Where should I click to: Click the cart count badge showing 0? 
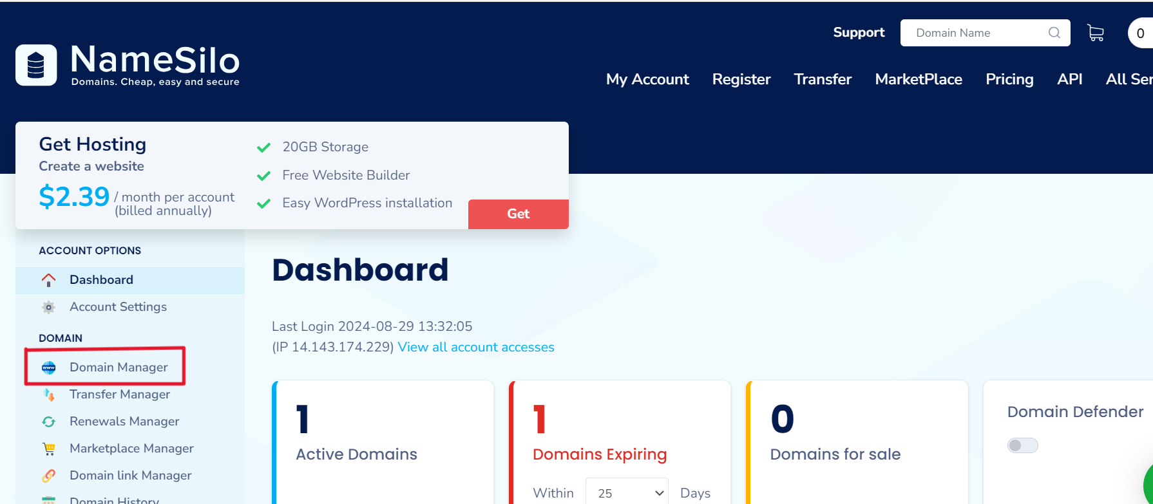pyautogui.click(x=1140, y=33)
